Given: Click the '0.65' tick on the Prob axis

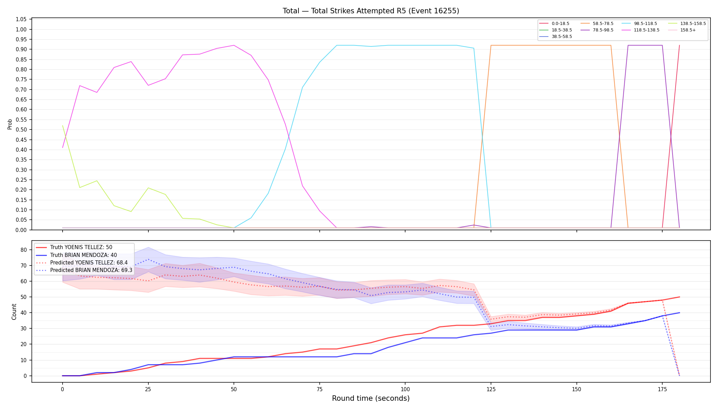Looking at the screenshot, I should pyautogui.click(x=21, y=100).
